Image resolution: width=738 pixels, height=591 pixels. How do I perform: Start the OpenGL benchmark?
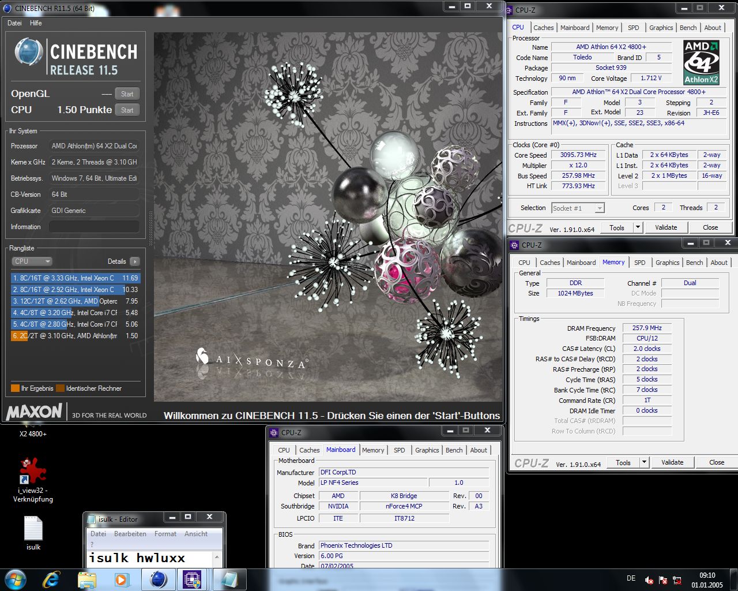coord(127,94)
